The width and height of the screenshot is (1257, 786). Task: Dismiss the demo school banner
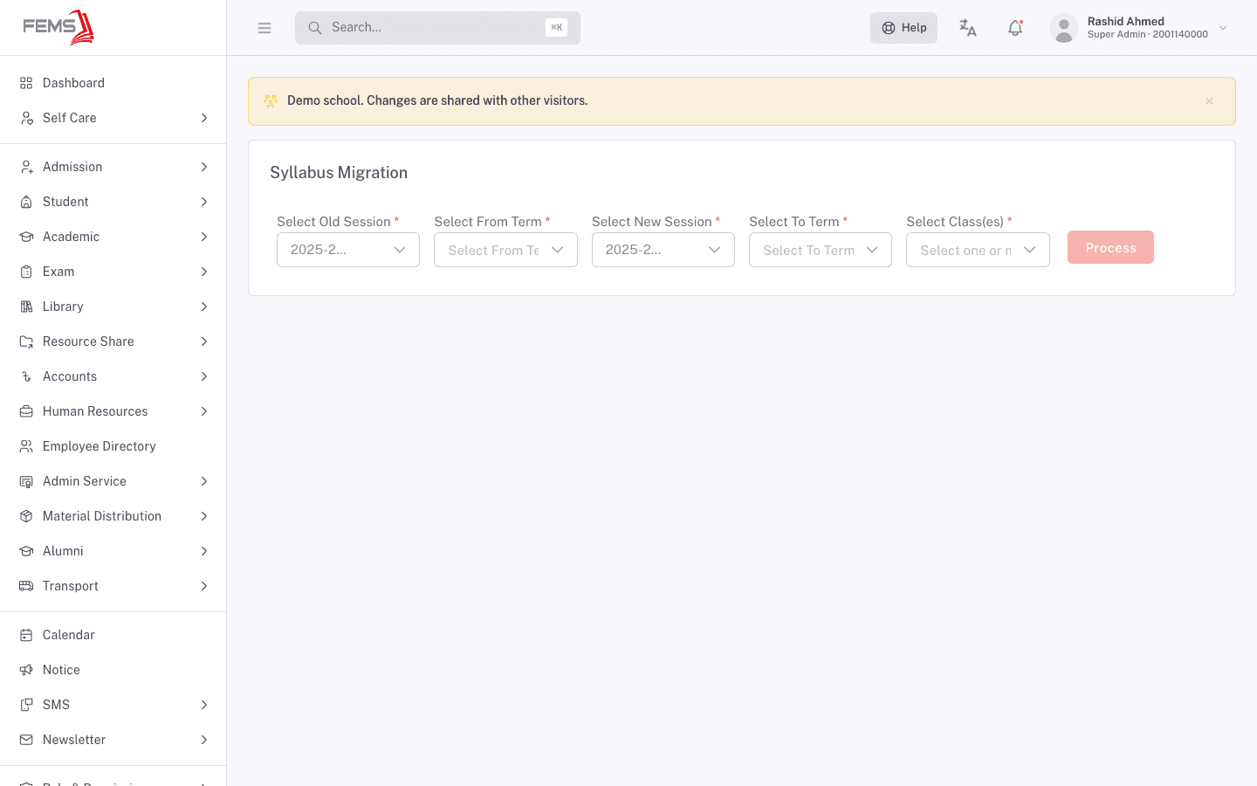pos(1209,101)
